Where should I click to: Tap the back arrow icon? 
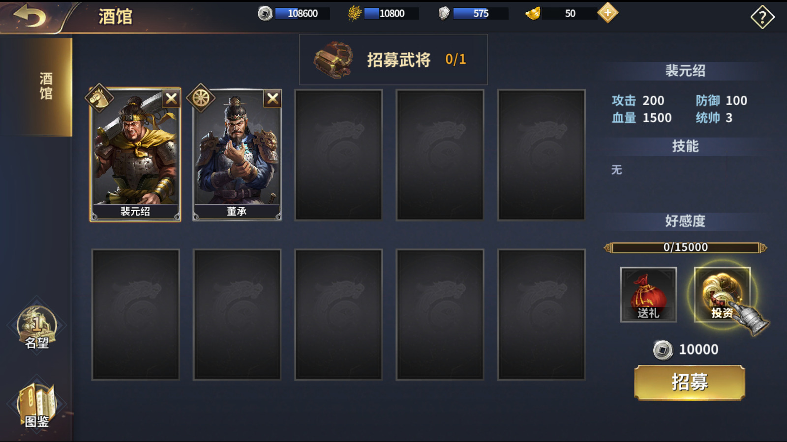point(30,16)
